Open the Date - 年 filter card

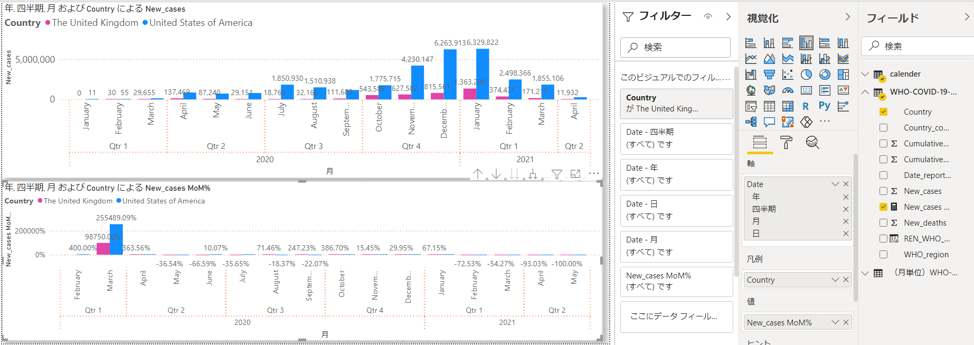676,174
